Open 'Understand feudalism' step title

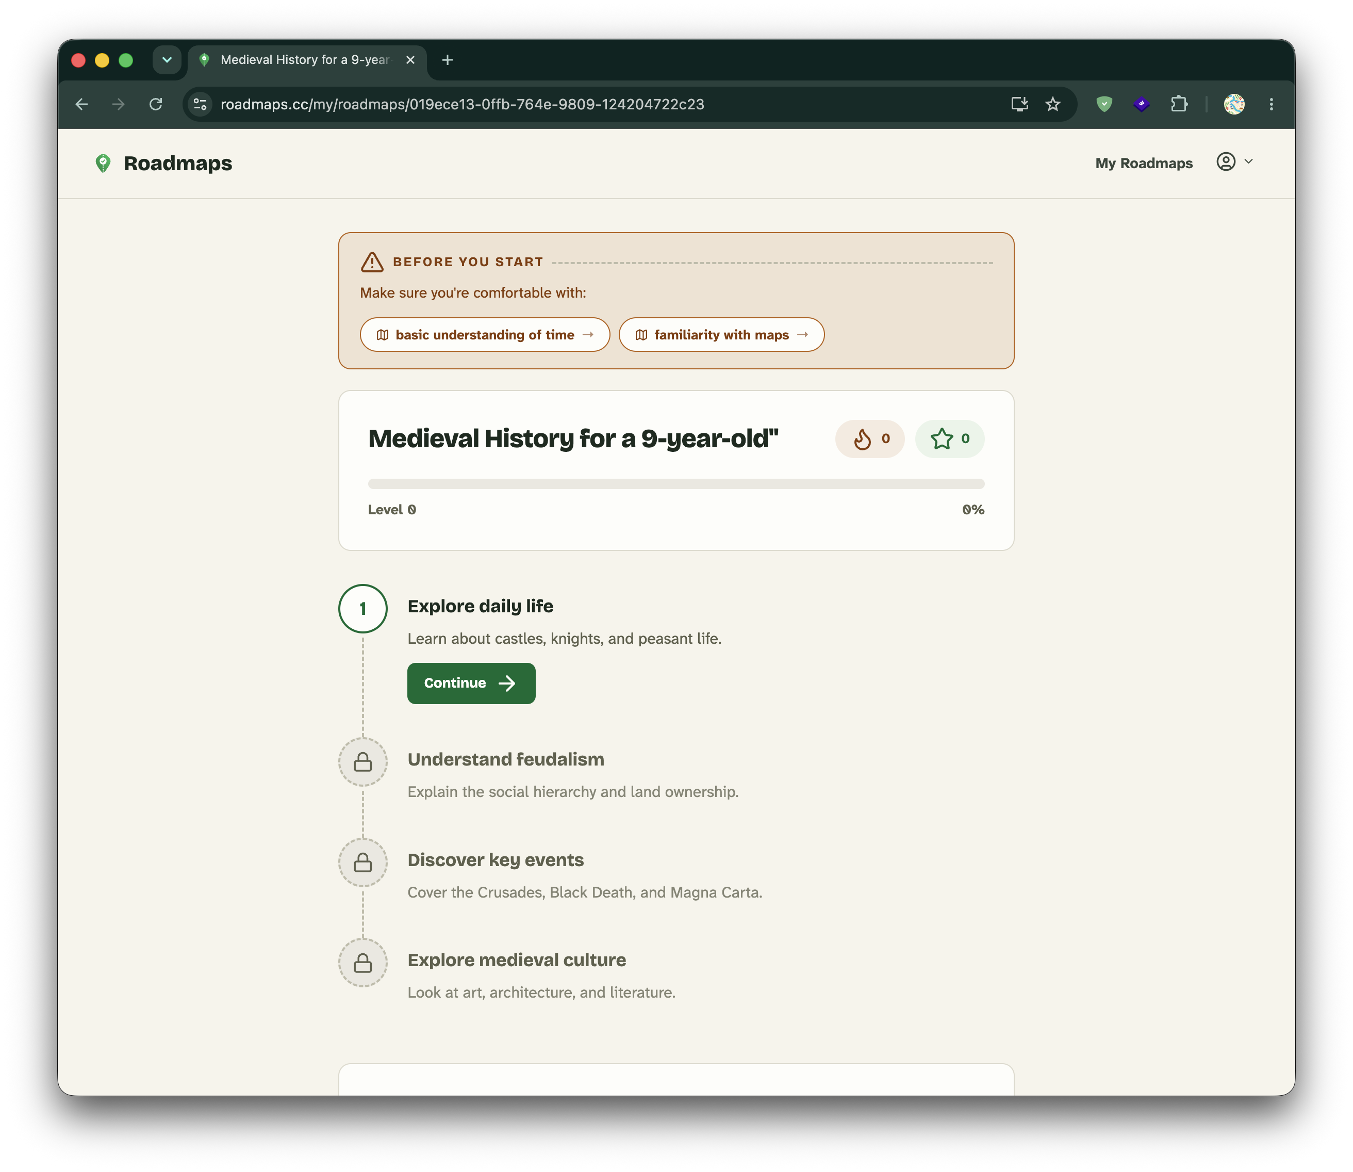506,759
